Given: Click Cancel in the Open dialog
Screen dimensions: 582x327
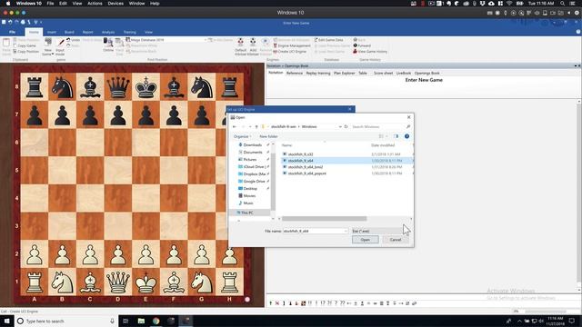Looking at the screenshot, I should click(396, 240).
